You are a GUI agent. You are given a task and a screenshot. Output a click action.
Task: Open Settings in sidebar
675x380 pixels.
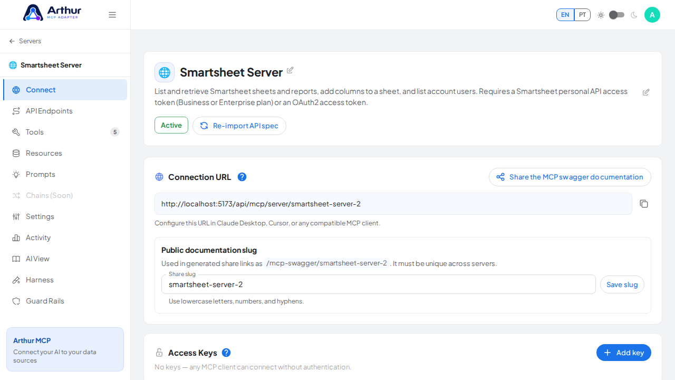(65, 216)
